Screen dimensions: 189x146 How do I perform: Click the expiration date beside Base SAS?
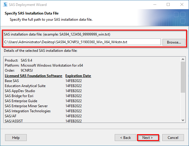click(x=73, y=81)
